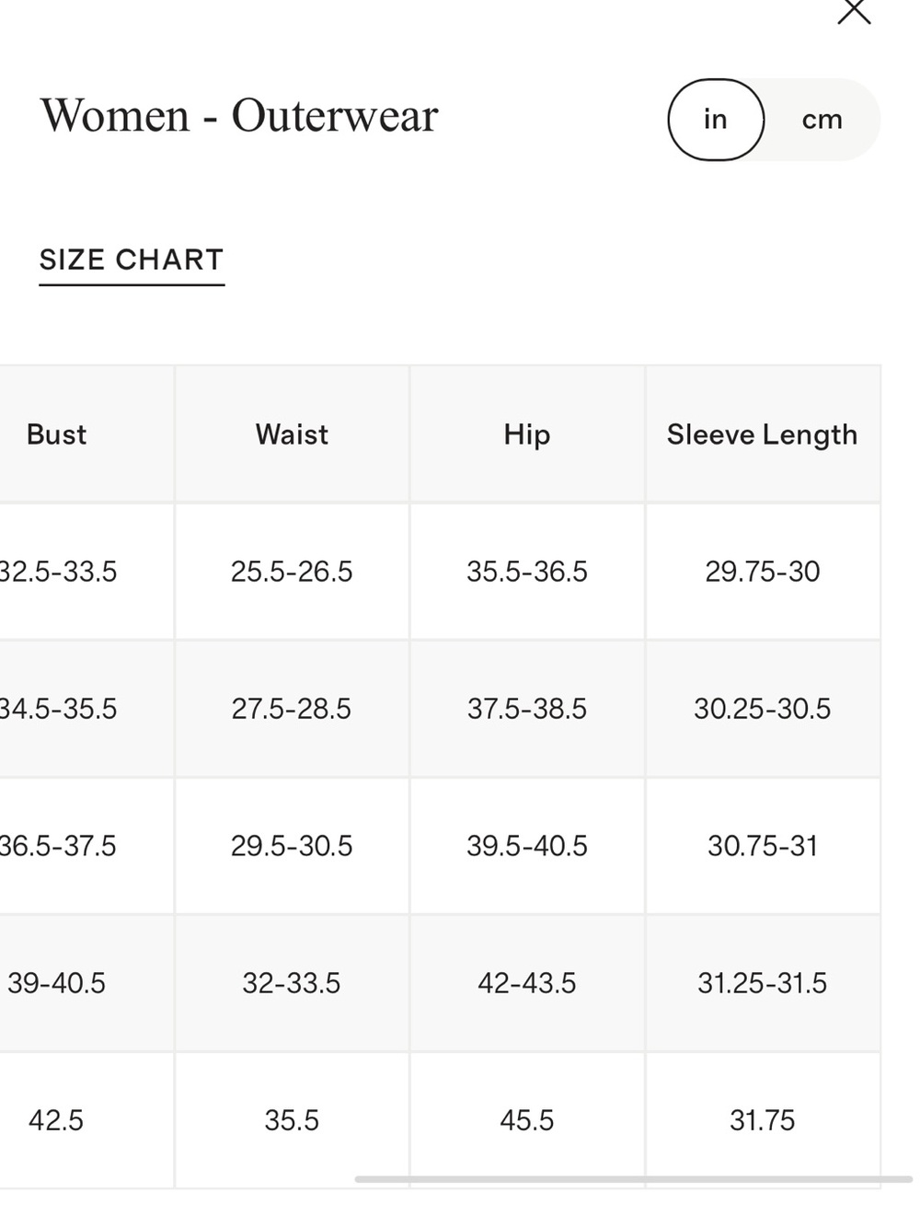Open the SIZE CHART tab
920x1227 pixels.
pos(132,260)
